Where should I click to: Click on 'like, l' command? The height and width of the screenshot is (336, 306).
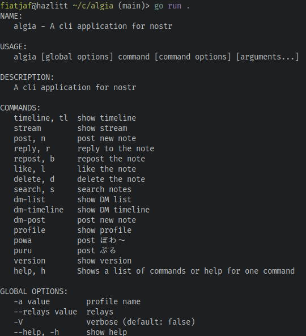[x=29, y=169]
